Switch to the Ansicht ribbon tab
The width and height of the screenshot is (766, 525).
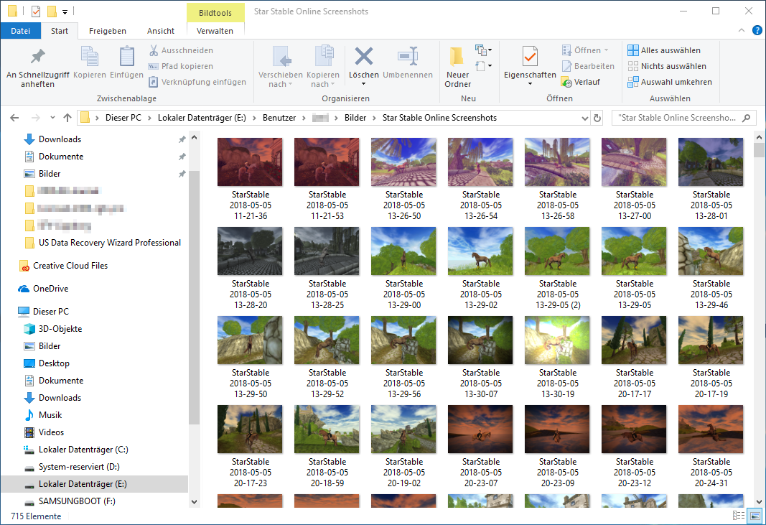tap(161, 31)
